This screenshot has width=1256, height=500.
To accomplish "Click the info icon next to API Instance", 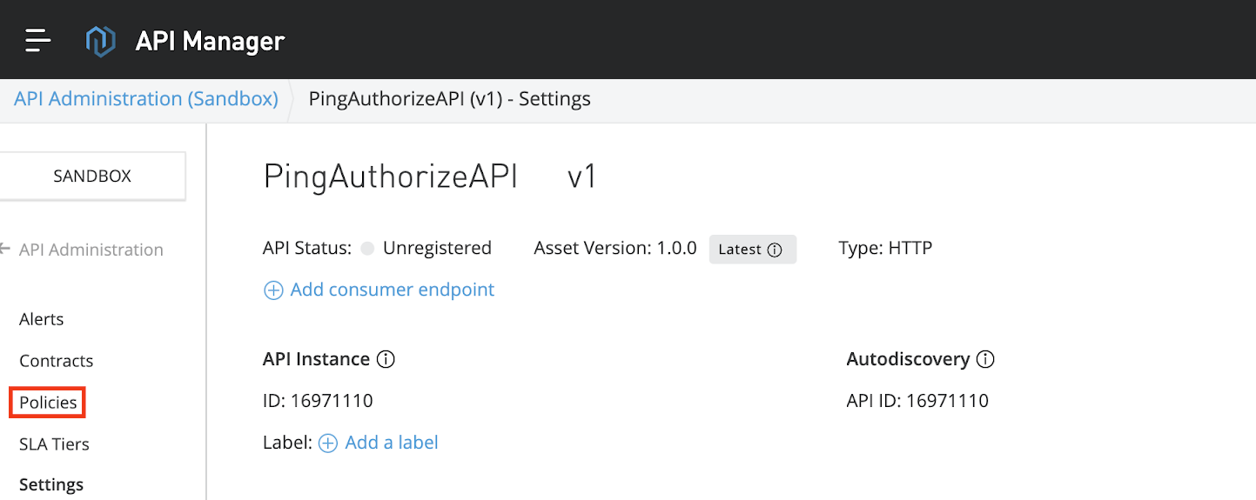I will coord(386,359).
